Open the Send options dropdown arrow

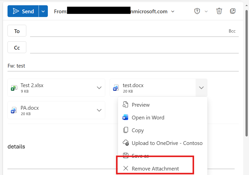[x=43, y=11]
